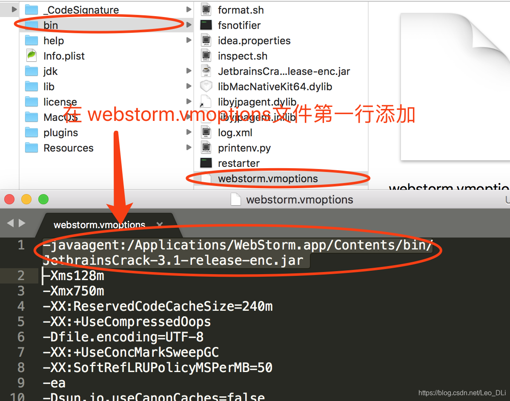Select the fsnotifier file name
510x401 pixels.
click(x=239, y=26)
